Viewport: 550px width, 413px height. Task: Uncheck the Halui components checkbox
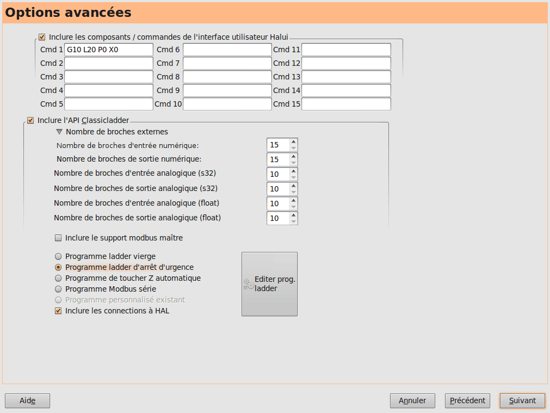(x=42, y=37)
